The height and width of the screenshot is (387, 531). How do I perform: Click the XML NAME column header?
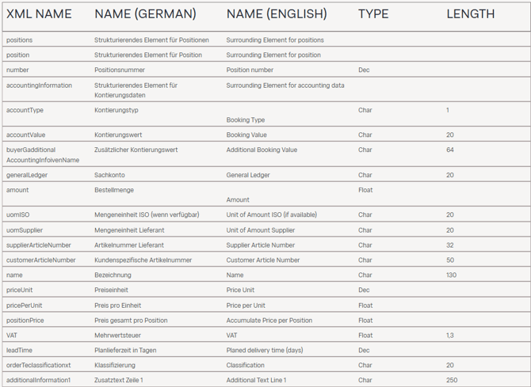pos(39,13)
